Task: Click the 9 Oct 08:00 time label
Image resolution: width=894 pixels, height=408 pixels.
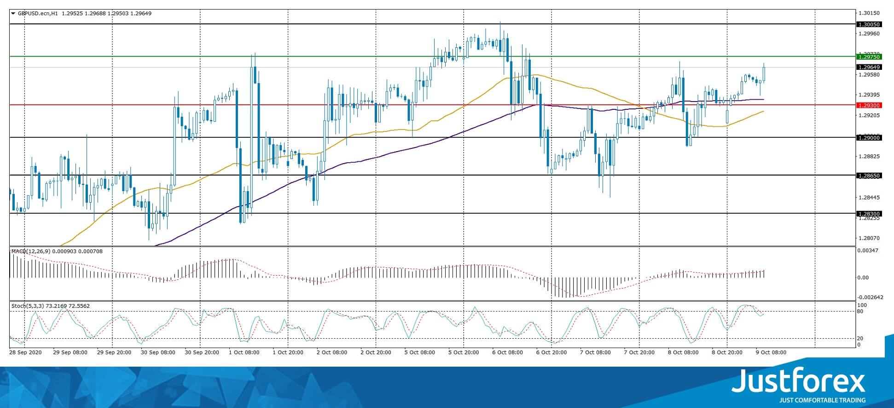Action: coord(771,352)
